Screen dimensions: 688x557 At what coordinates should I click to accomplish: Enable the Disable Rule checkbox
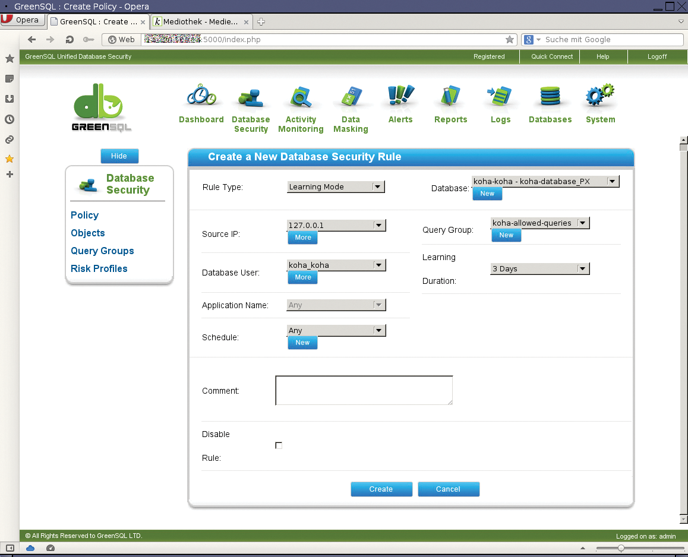pos(279,445)
